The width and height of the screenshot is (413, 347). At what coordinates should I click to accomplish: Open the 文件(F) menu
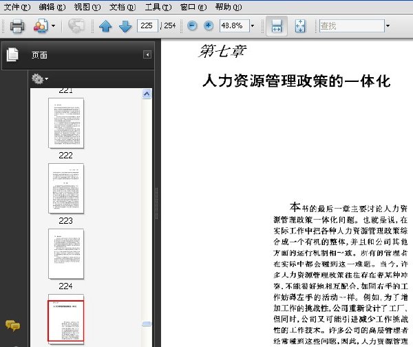point(17,7)
